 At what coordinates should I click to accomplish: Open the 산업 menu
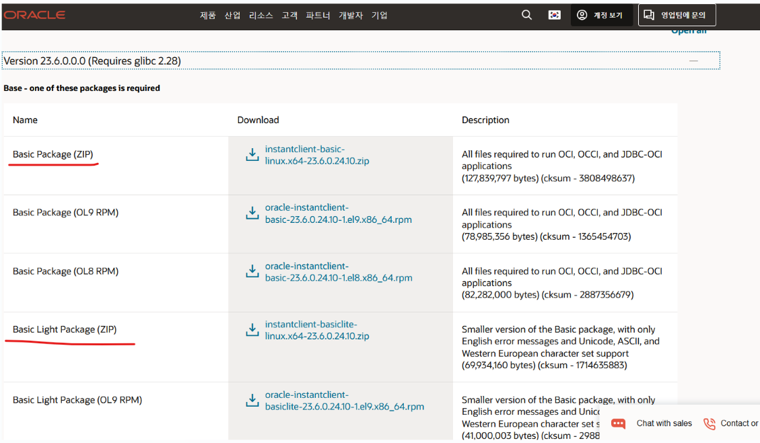[232, 15]
